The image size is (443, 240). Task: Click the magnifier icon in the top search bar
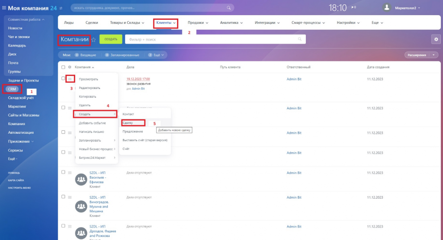(229, 8)
